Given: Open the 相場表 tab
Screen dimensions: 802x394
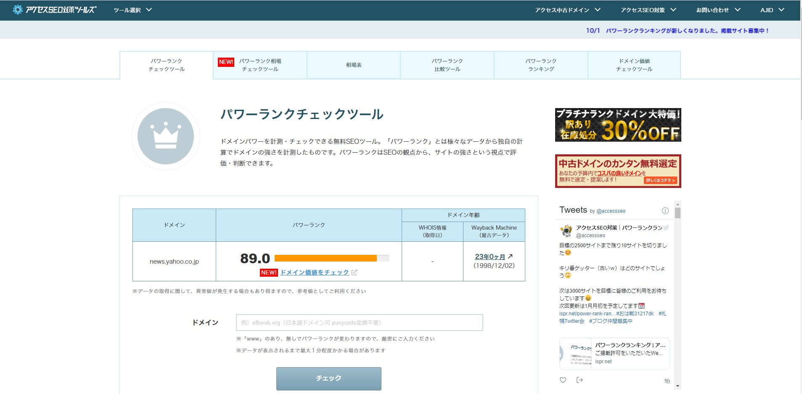Looking at the screenshot, I should (x=354, y=65).
